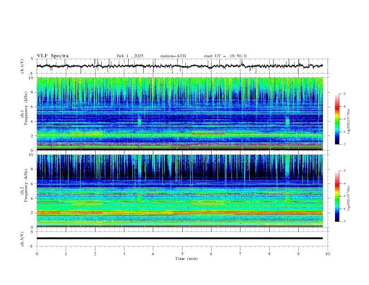
Task: Click the ch.2 PSD color scale bar
Action: point(337,196)
